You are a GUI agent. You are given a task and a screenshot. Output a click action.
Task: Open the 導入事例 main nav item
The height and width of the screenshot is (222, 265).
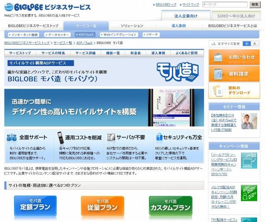pos(178,26)
